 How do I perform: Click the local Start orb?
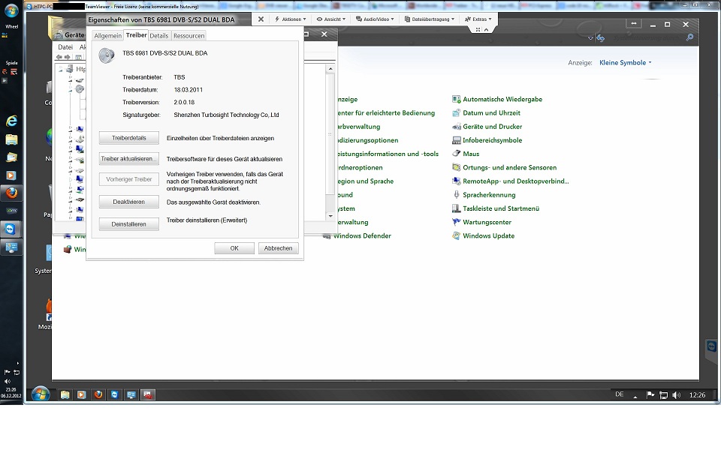tap(11, 11)
